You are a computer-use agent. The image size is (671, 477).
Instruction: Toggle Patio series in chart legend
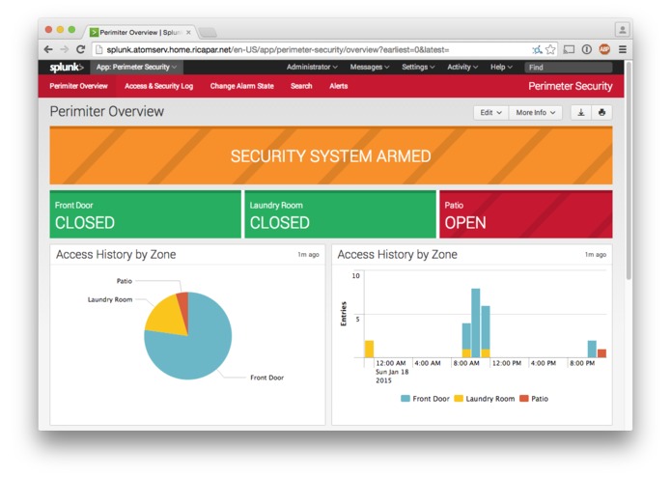tap(534, 399)
